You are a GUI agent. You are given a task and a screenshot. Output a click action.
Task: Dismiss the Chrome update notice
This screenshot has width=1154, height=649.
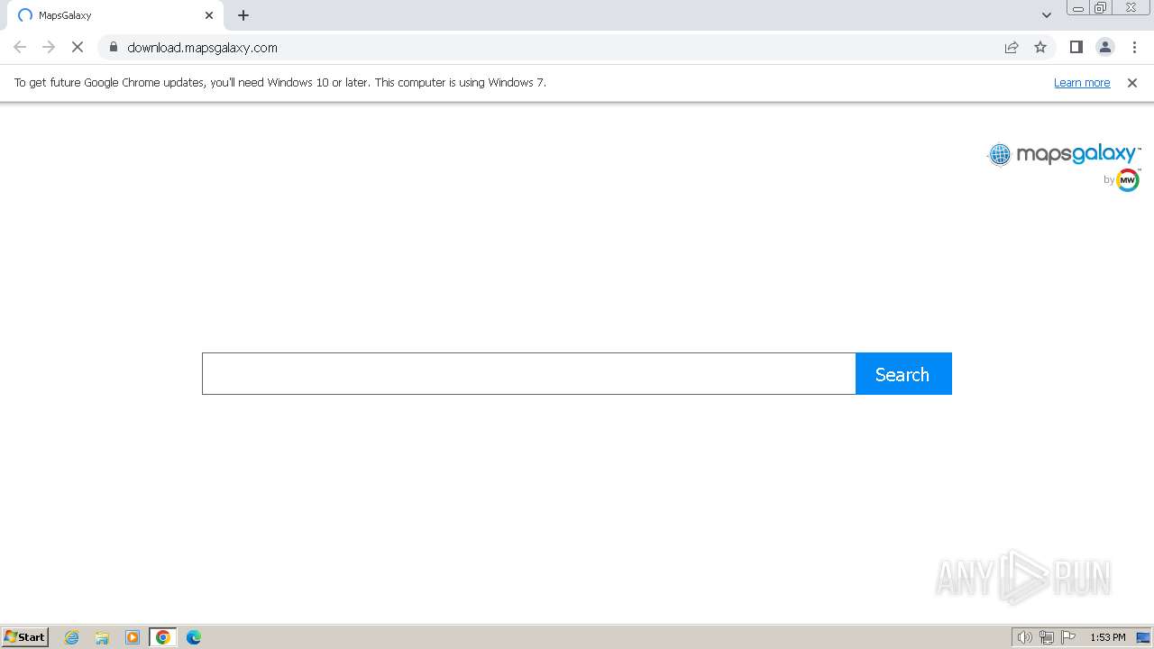coord(1132,83)
